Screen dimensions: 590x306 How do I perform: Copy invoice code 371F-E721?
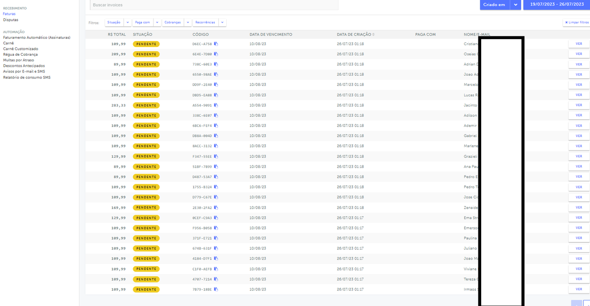(x=216, y=238)
